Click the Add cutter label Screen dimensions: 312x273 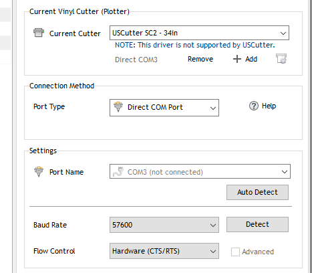tap(251, 59)
